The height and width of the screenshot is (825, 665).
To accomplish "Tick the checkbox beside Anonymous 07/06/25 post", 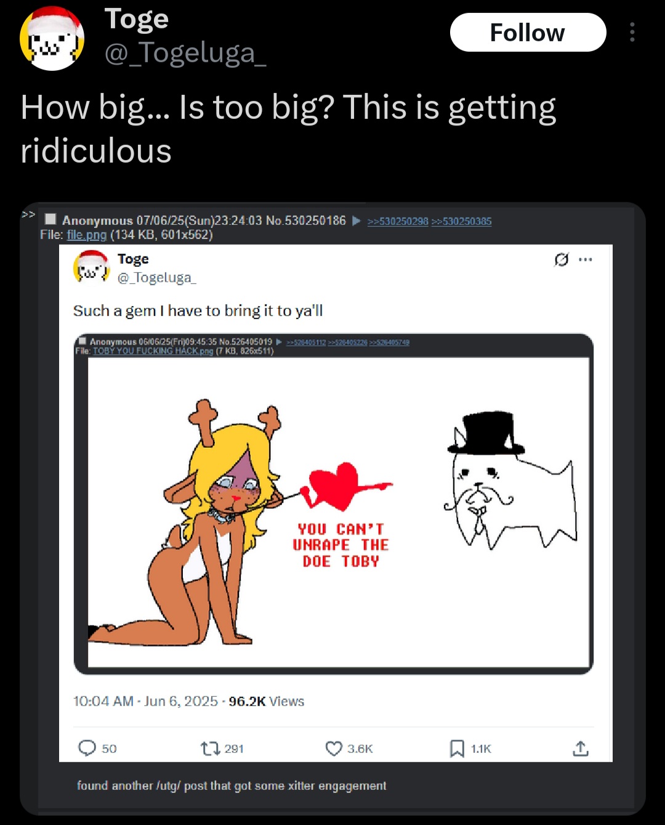I will pyautogui.click(x=51, y=219).
